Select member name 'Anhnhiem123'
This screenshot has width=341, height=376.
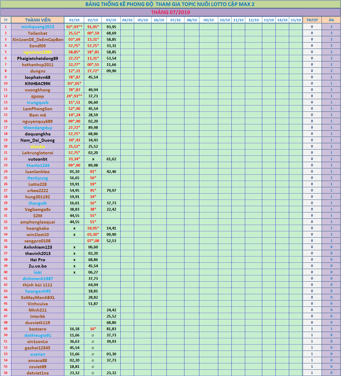(38, 247)
